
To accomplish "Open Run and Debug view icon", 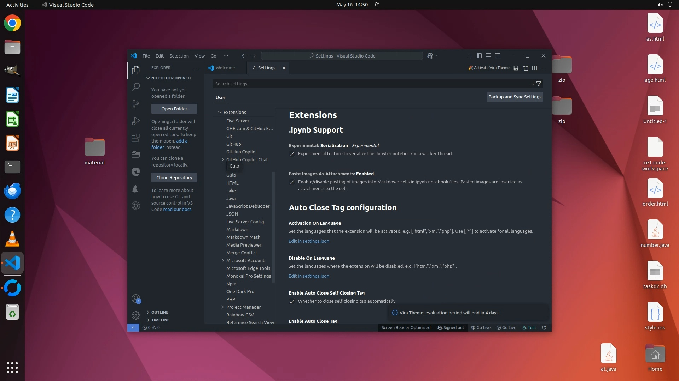I will [136, 121].
